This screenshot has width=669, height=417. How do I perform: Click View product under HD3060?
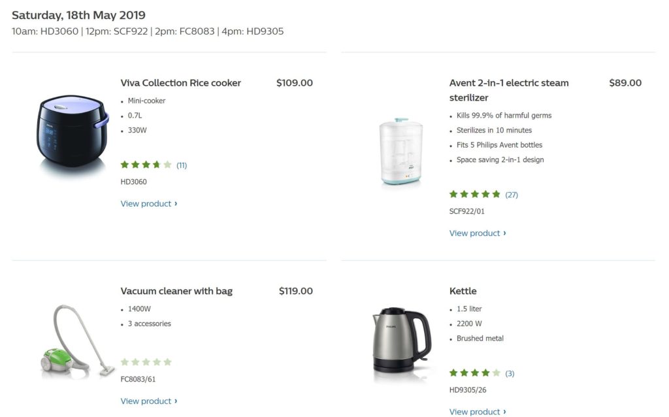click(148, 204)
